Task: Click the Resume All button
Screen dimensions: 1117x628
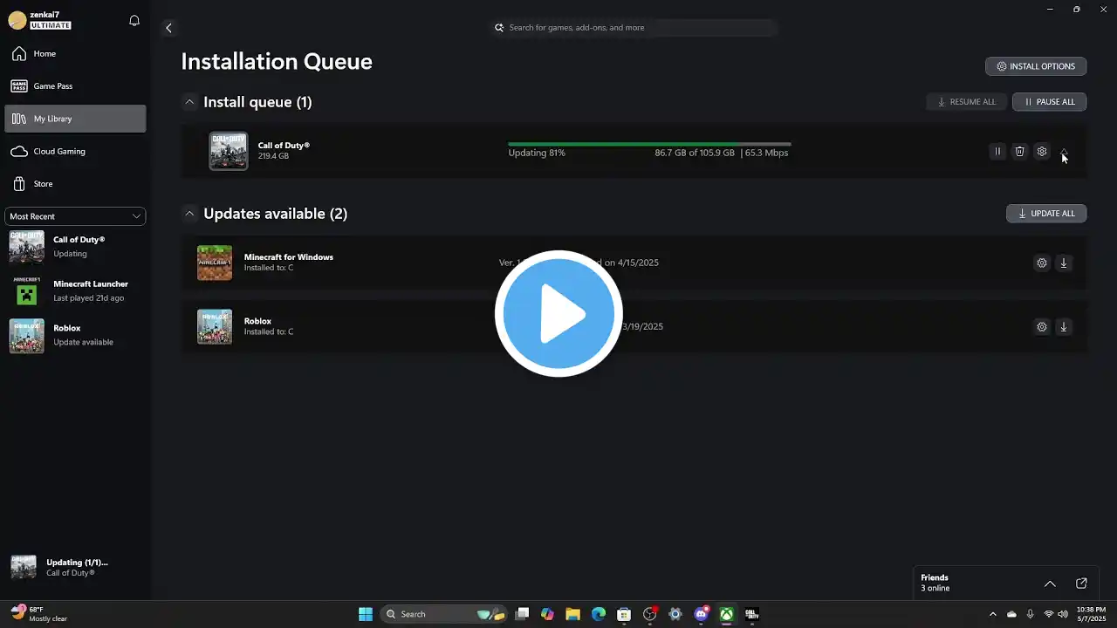Action: (966, 102)
